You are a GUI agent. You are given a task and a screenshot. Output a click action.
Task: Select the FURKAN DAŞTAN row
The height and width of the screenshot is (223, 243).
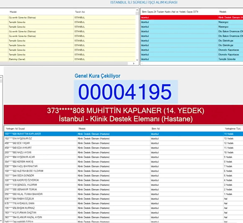click(x=124, y=213)
